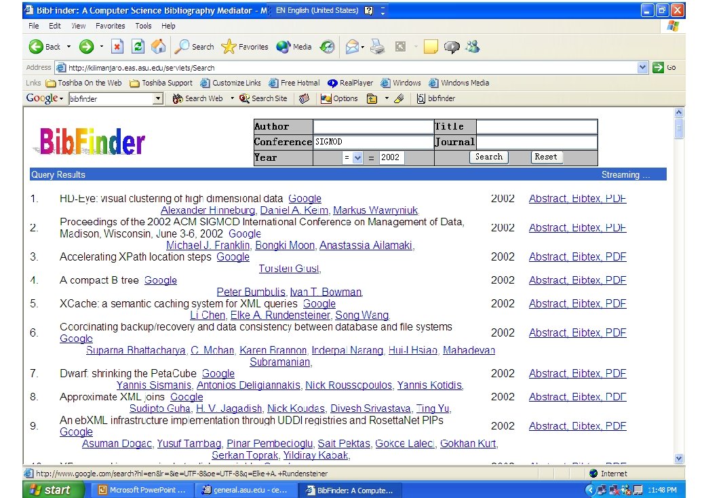
Task: Open the Mail envelope icon
Action: [x=352, y=47]
